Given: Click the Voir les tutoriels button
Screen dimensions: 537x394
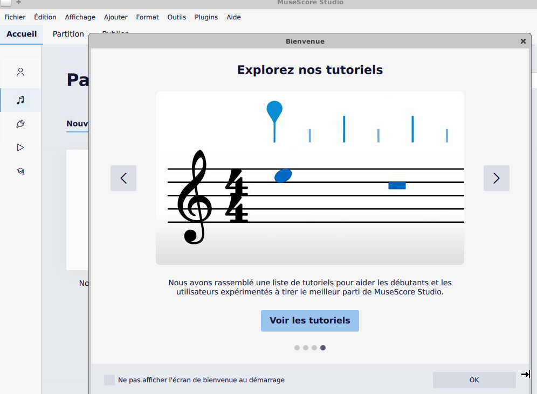Looking at the screenshot, I should (x=310, y=321).
